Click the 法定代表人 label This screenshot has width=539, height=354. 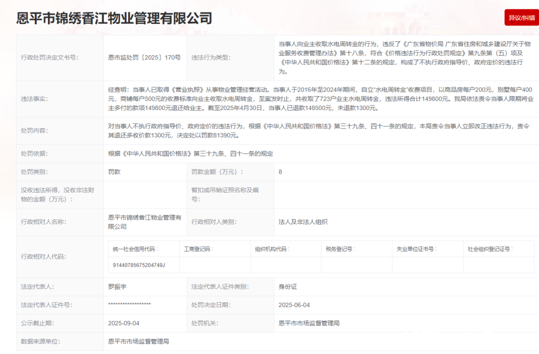[37, 287]
